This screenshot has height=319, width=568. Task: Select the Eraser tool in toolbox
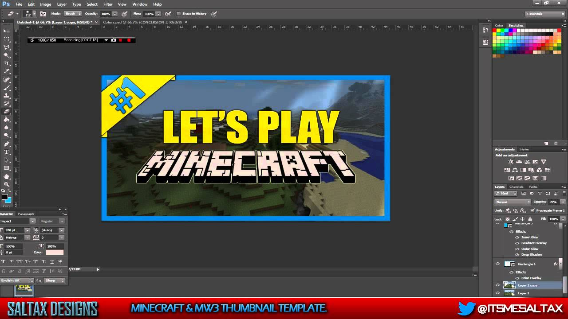tap(7, 111)
